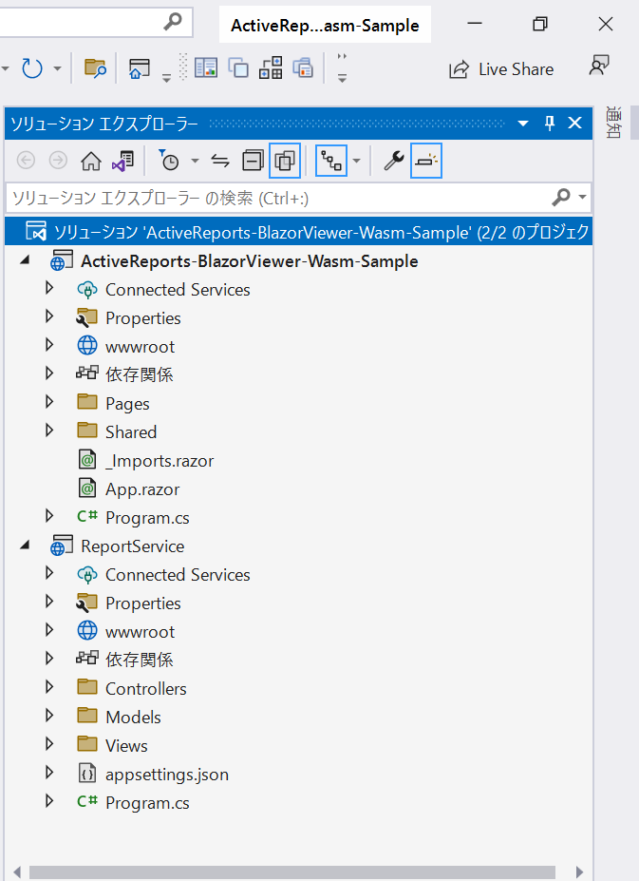Expand the Views folder

(49, 744)
